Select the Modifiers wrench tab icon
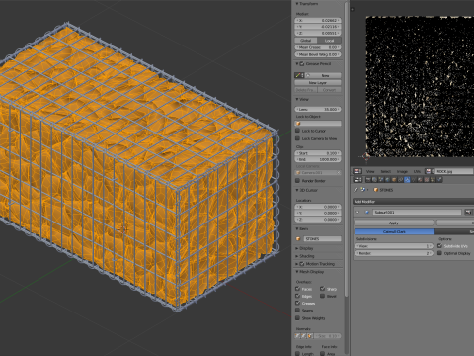 (407, 180)
